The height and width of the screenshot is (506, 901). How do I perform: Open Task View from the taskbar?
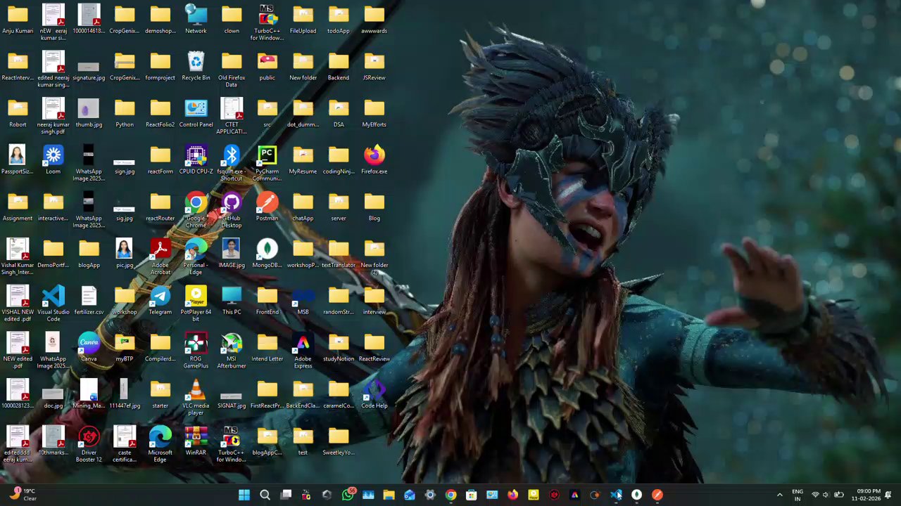[x=286, y=495]
